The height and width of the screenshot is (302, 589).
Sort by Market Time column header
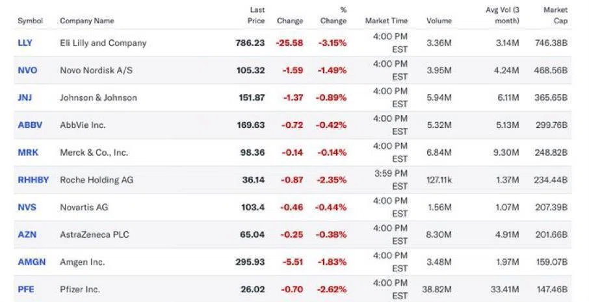point(387,21)
